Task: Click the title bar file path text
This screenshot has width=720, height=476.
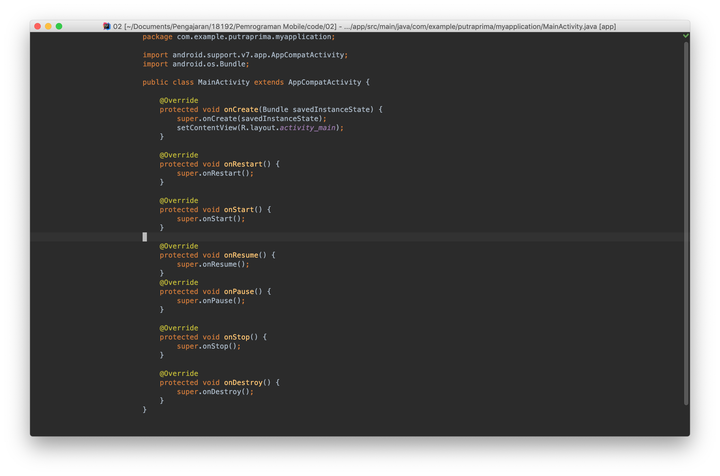Action: click(364, 27)
